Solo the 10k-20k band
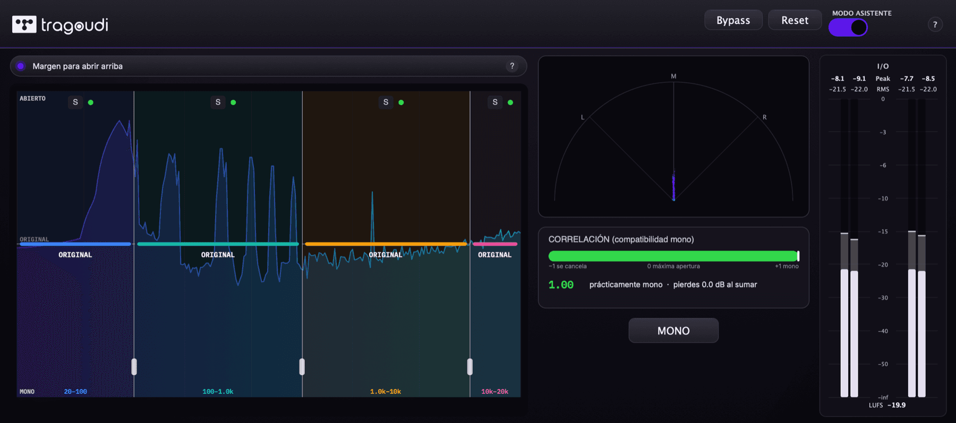 point(495,102)
